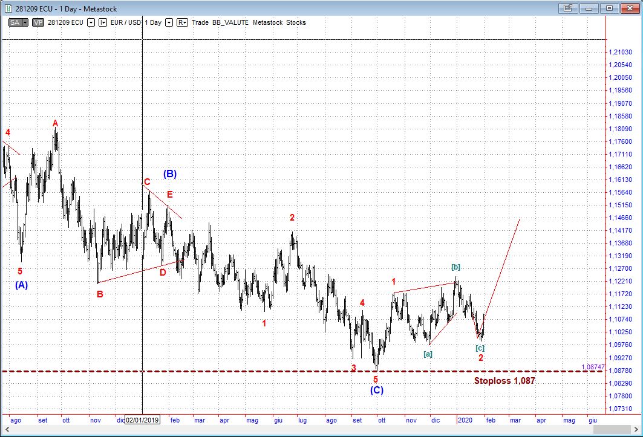The image size is (643, 437).
Task: Click the 1,17110 price on the axis
Action: click(621, 154)
